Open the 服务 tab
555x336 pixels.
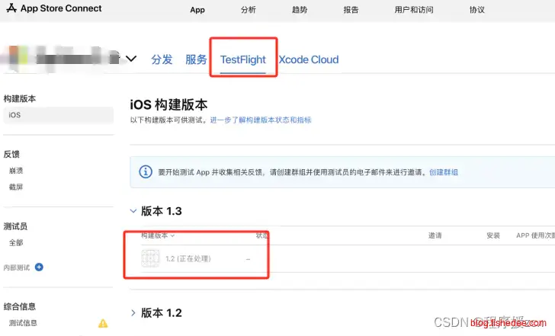196,59
